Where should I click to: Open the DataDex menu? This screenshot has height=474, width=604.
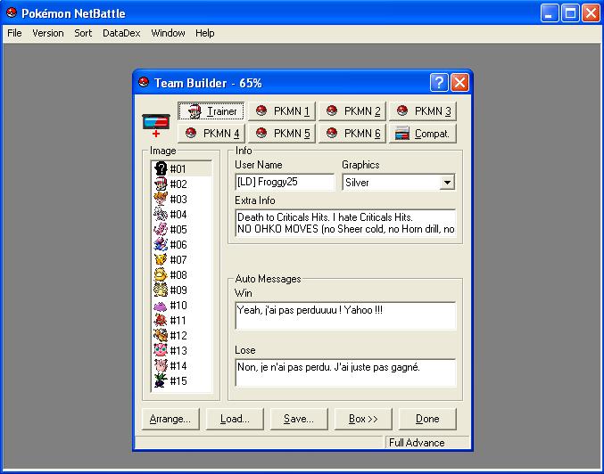(121, 33)
